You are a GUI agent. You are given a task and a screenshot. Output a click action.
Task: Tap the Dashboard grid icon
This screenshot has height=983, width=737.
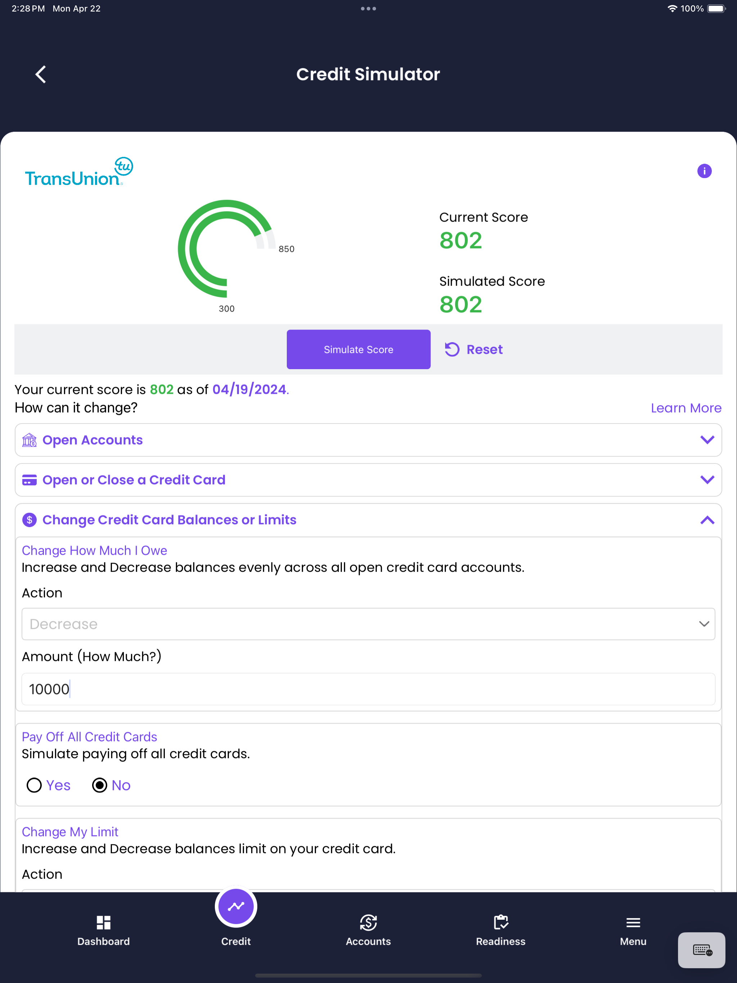click(x=104, y=923)
